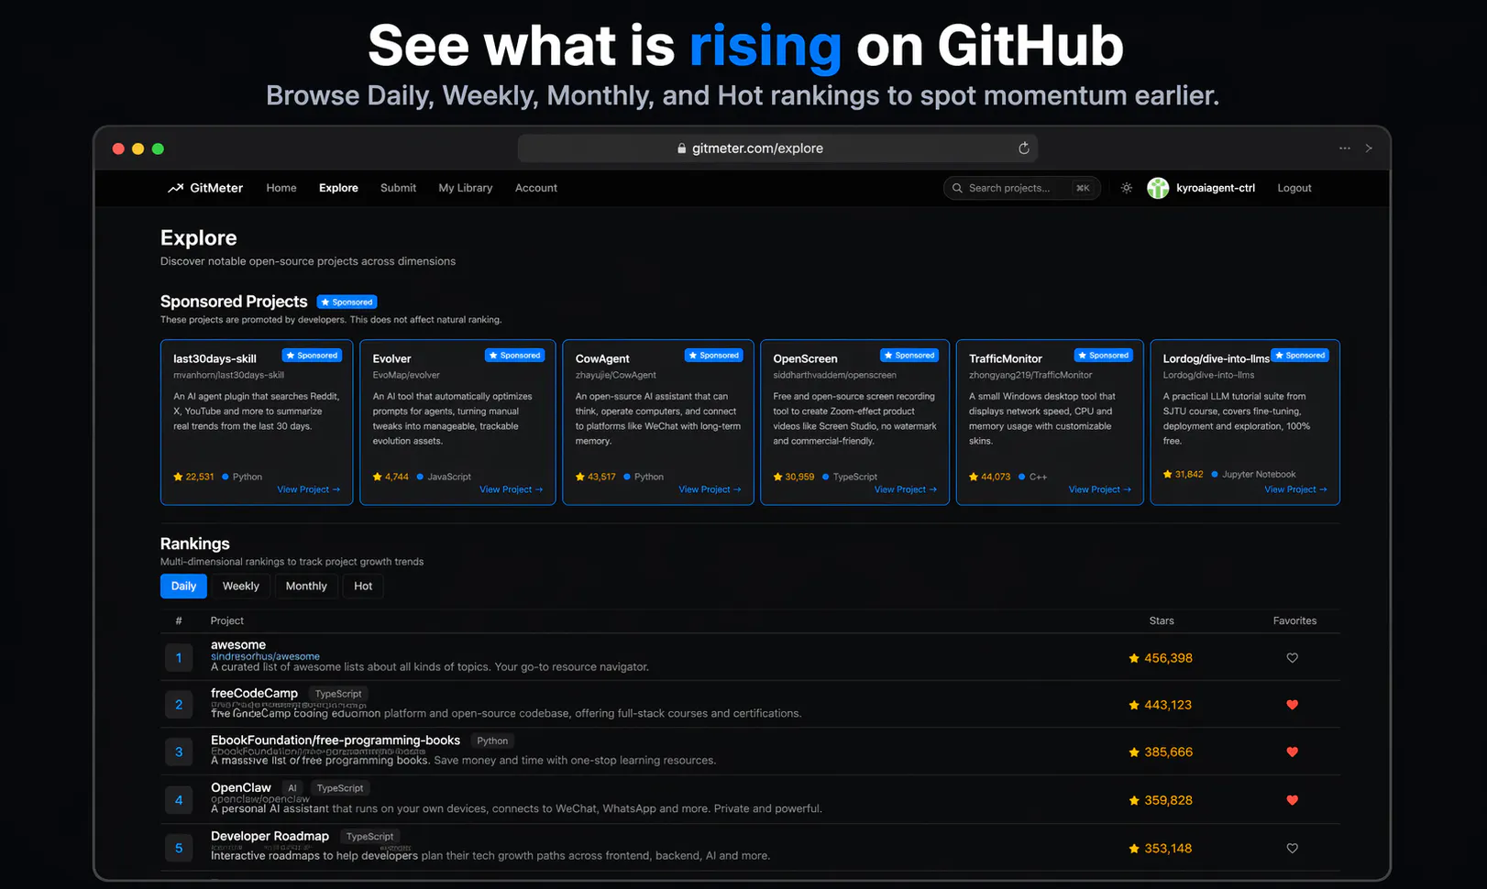Remove OpenClaw from favorites via heart
This screenshot has width=1487, height=889.
(x=1293, y=800)
